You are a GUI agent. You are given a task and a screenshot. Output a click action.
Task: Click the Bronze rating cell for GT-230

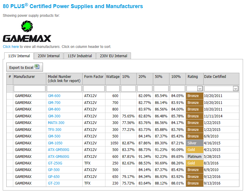(x=195, y=183)
